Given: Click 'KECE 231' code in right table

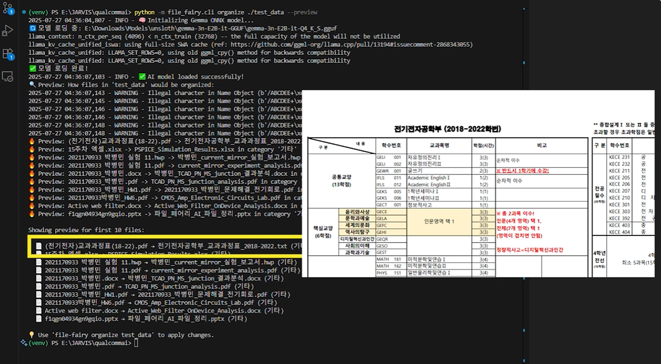Looking at the screenshot, I should tap(619, 157).
